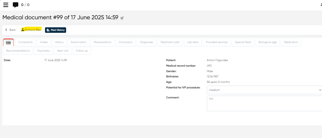322x138 pixels.
Task: Click the chat messages speech bubble icon
Action: click(x=16, y=5)
